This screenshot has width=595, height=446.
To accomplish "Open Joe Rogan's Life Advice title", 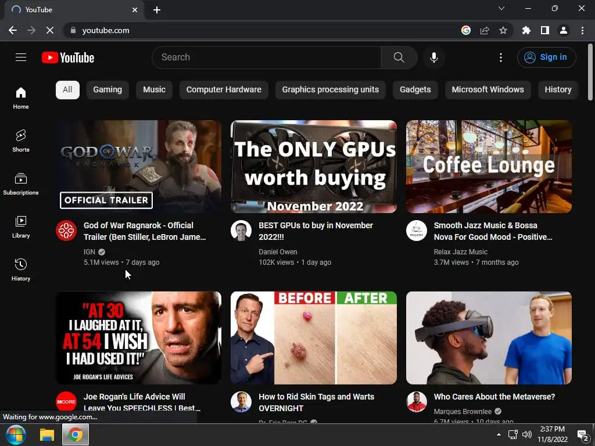I will pyautogui.click(x=142, y=402).
